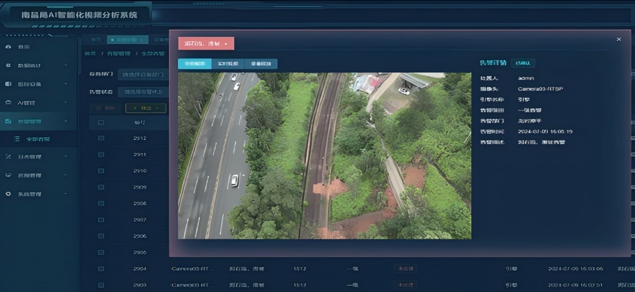Image resolution: width=635 pixels, height=292 pixels.
Task: Toggle the select-all checkbox in table header
Action: click(x=100, y=123)
